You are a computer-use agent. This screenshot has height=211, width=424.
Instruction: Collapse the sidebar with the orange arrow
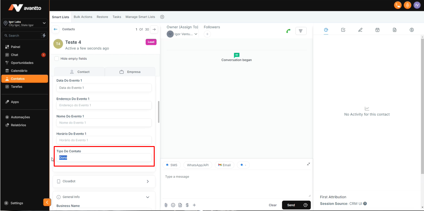click(x=47, y=202)
